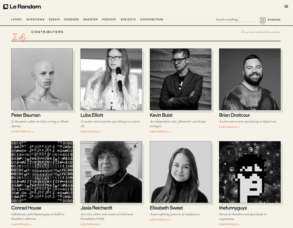
Task: Open Elisabeth Sweet's 2 Editorials link
Action: (160, 220)
